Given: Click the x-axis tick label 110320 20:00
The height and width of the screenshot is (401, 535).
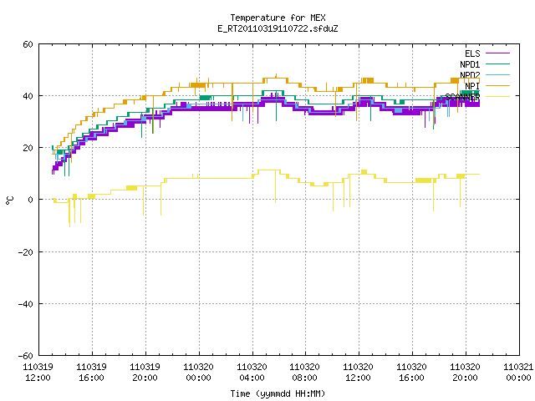Looking at the screenshot, I should point(465,373).
